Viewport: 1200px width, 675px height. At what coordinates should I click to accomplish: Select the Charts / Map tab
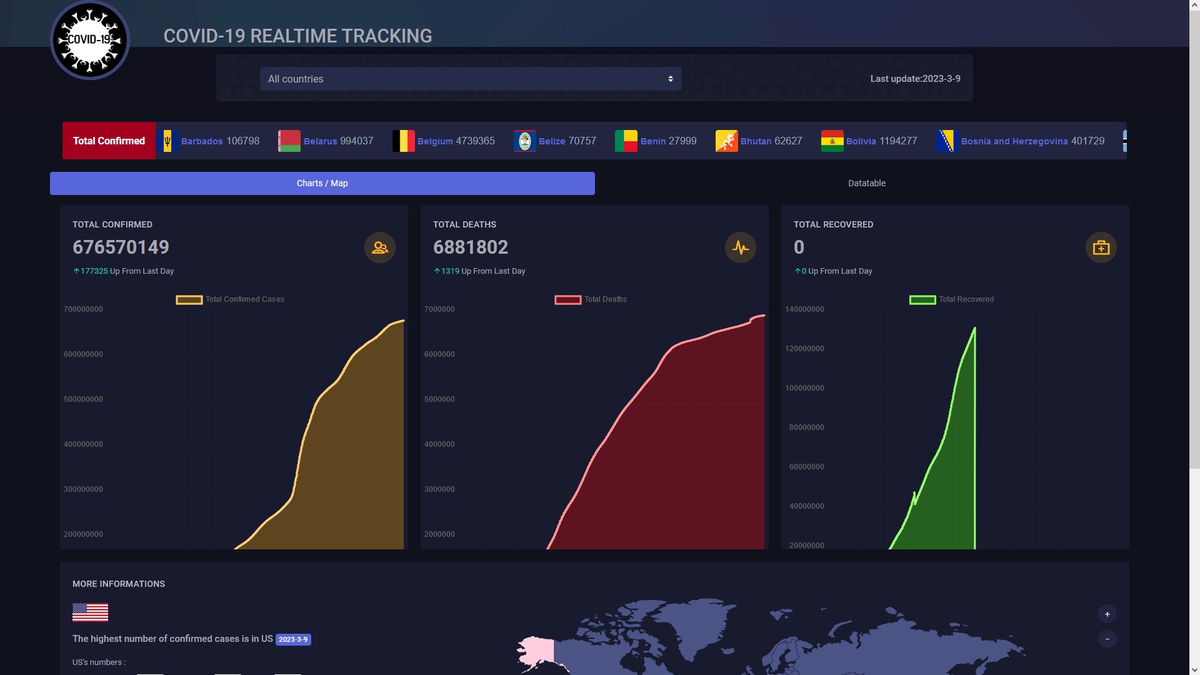pyautogui.click(x=322, y=183)
